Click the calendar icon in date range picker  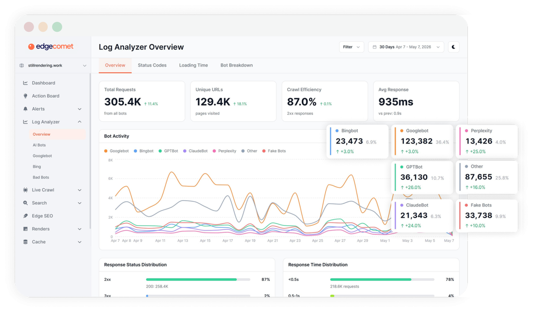[x=374, y=47]
